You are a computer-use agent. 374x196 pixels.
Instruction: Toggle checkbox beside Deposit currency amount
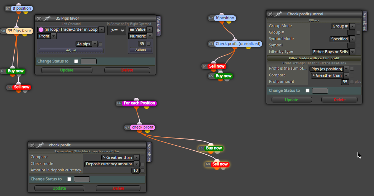[x=142, y=164]
